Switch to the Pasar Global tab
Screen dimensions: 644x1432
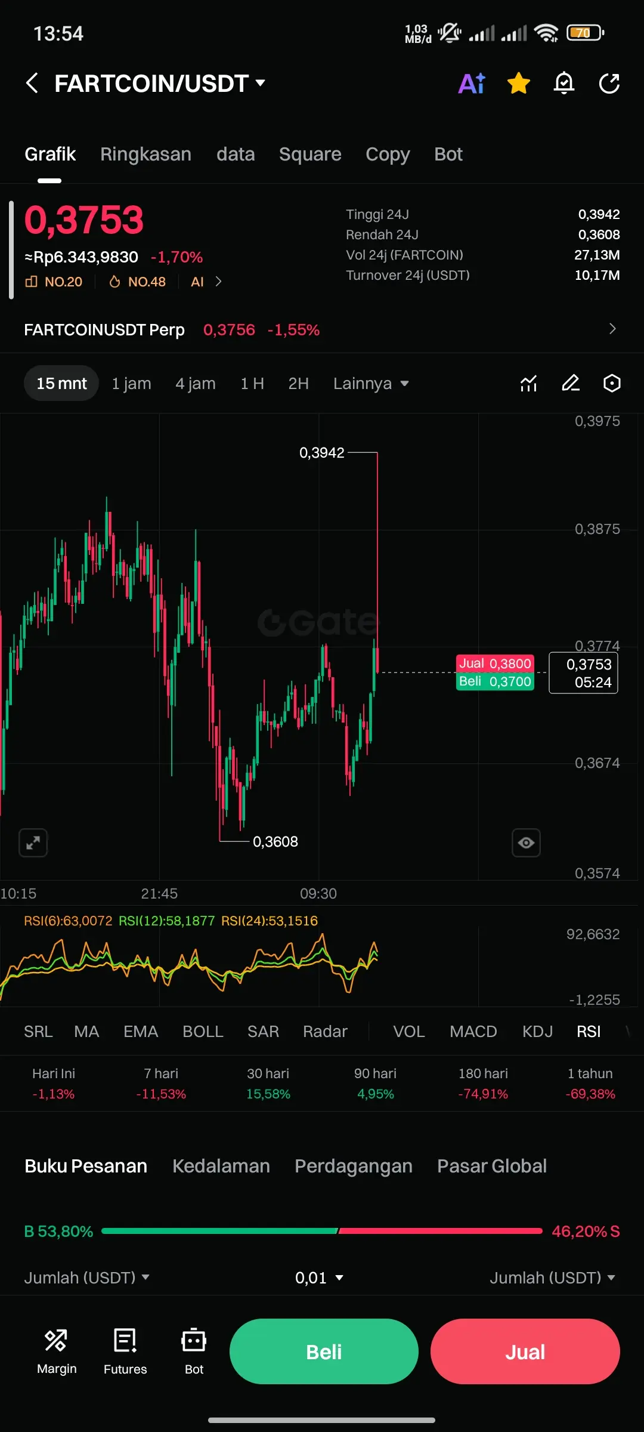(x=492, y=1166)
